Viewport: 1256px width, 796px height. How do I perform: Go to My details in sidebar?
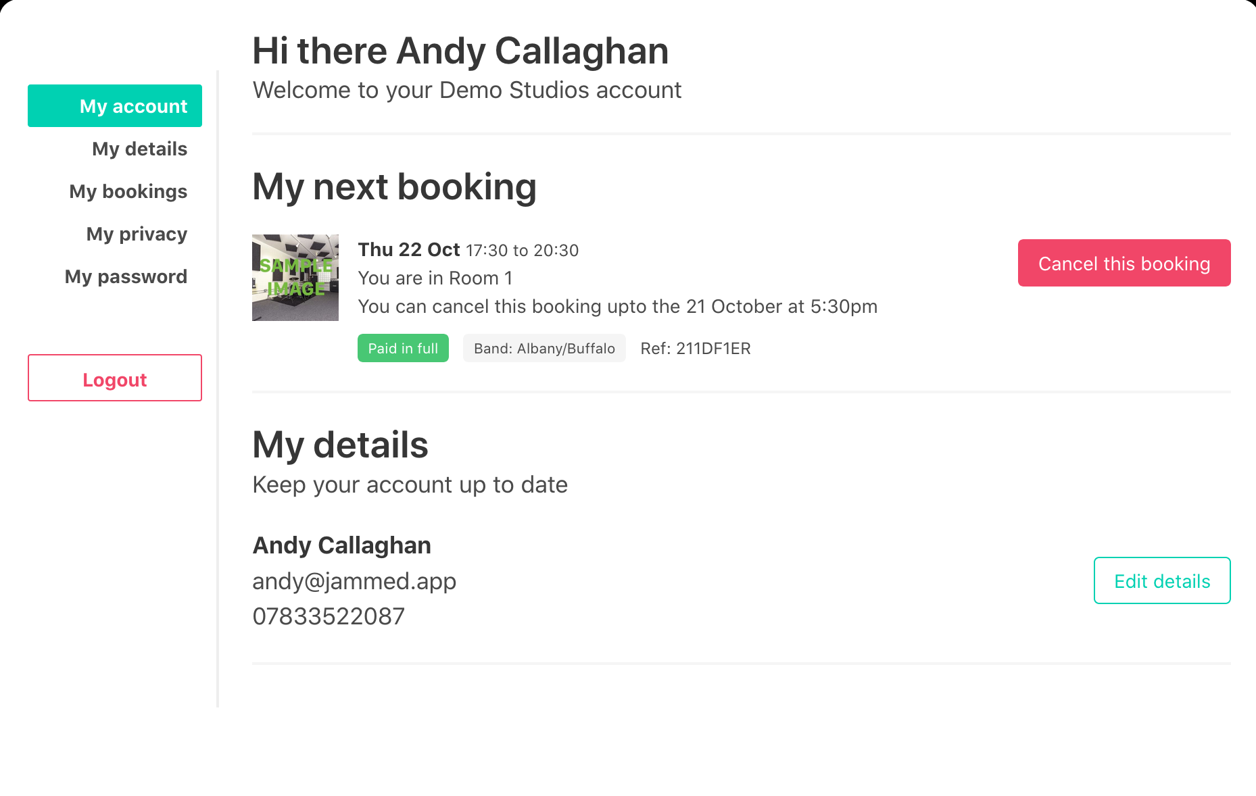coord(139,149)
